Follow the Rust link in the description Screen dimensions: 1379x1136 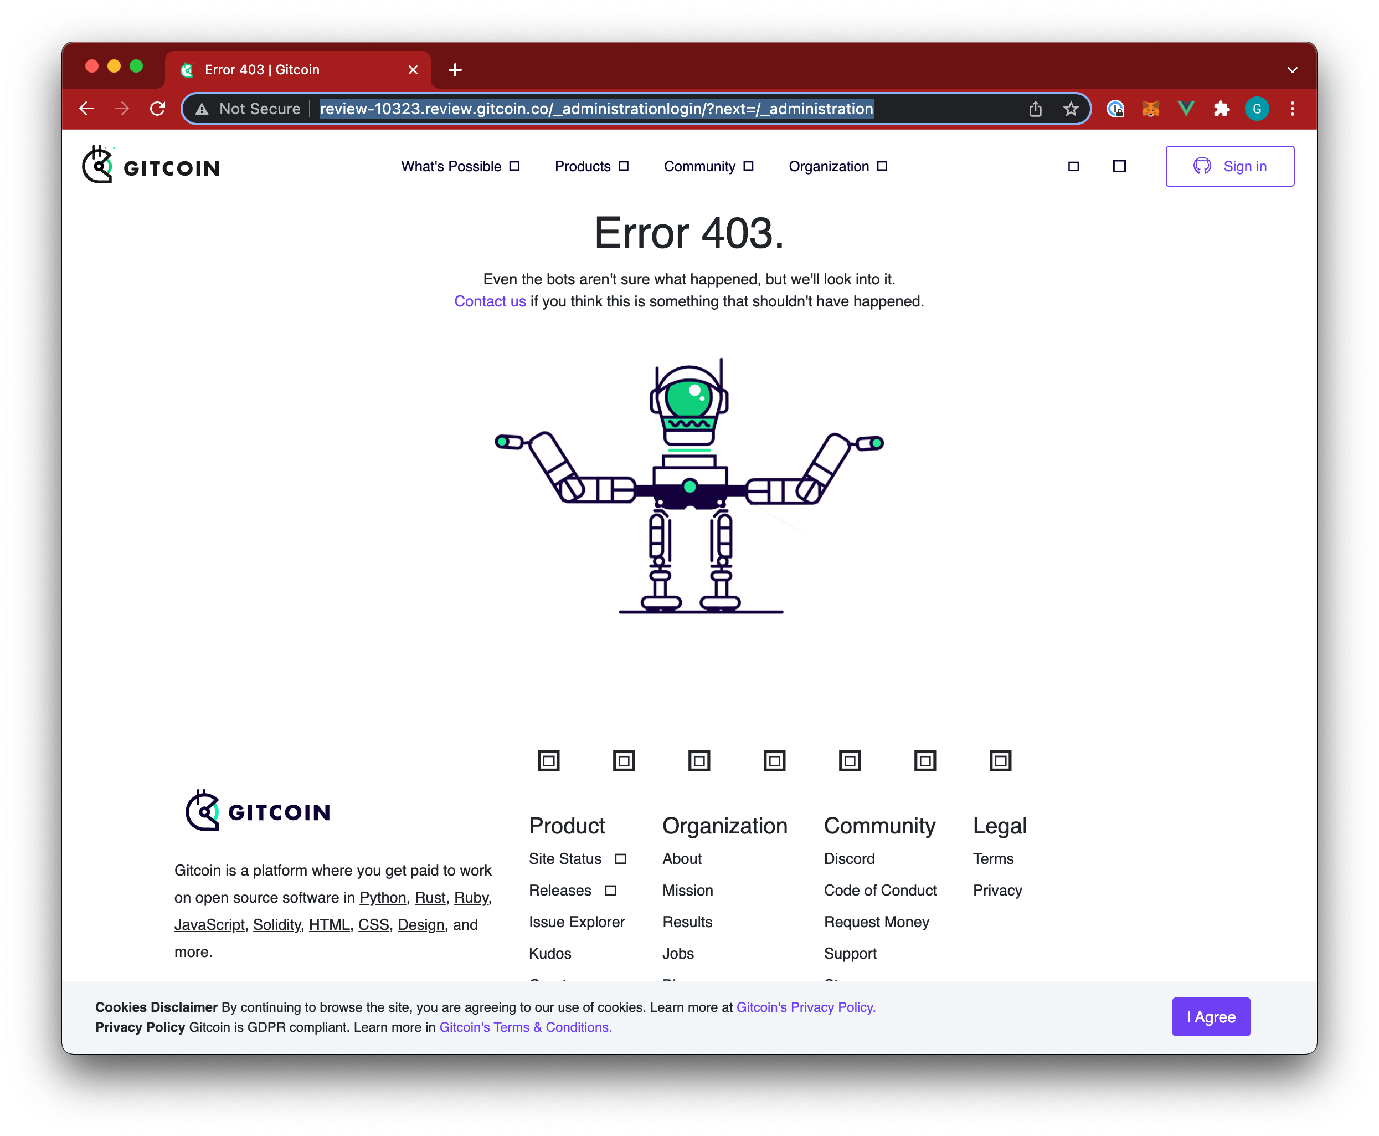coord(430,897)
